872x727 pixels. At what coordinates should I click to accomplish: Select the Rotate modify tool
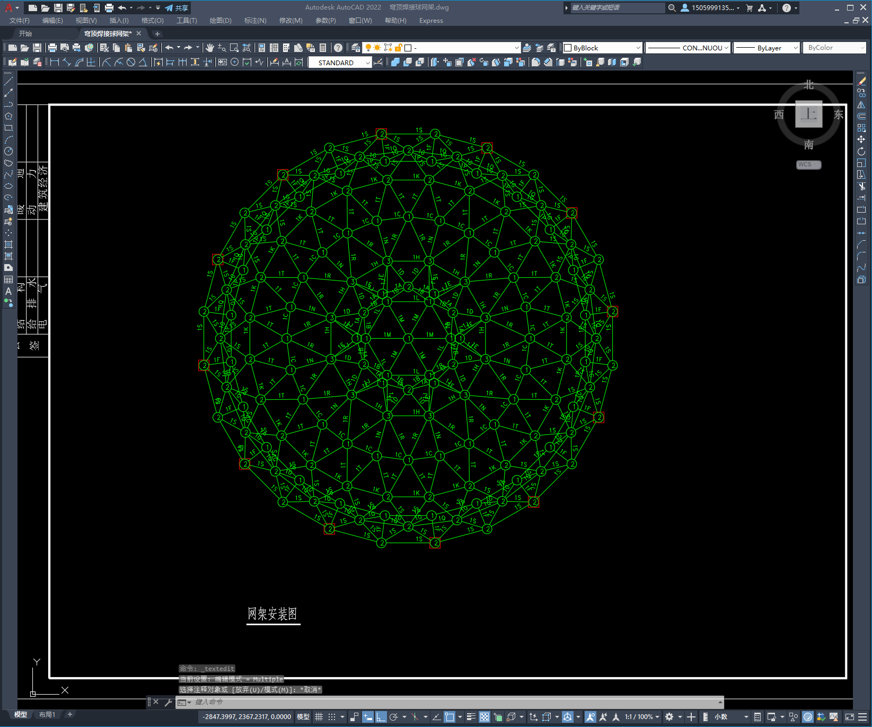pos(861,151)
